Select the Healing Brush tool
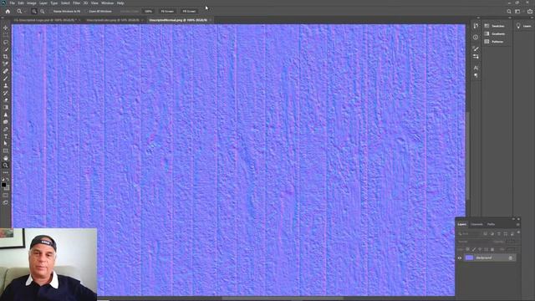Image resolution: width=535 pixels, height=301 pixels. [6, 71]
